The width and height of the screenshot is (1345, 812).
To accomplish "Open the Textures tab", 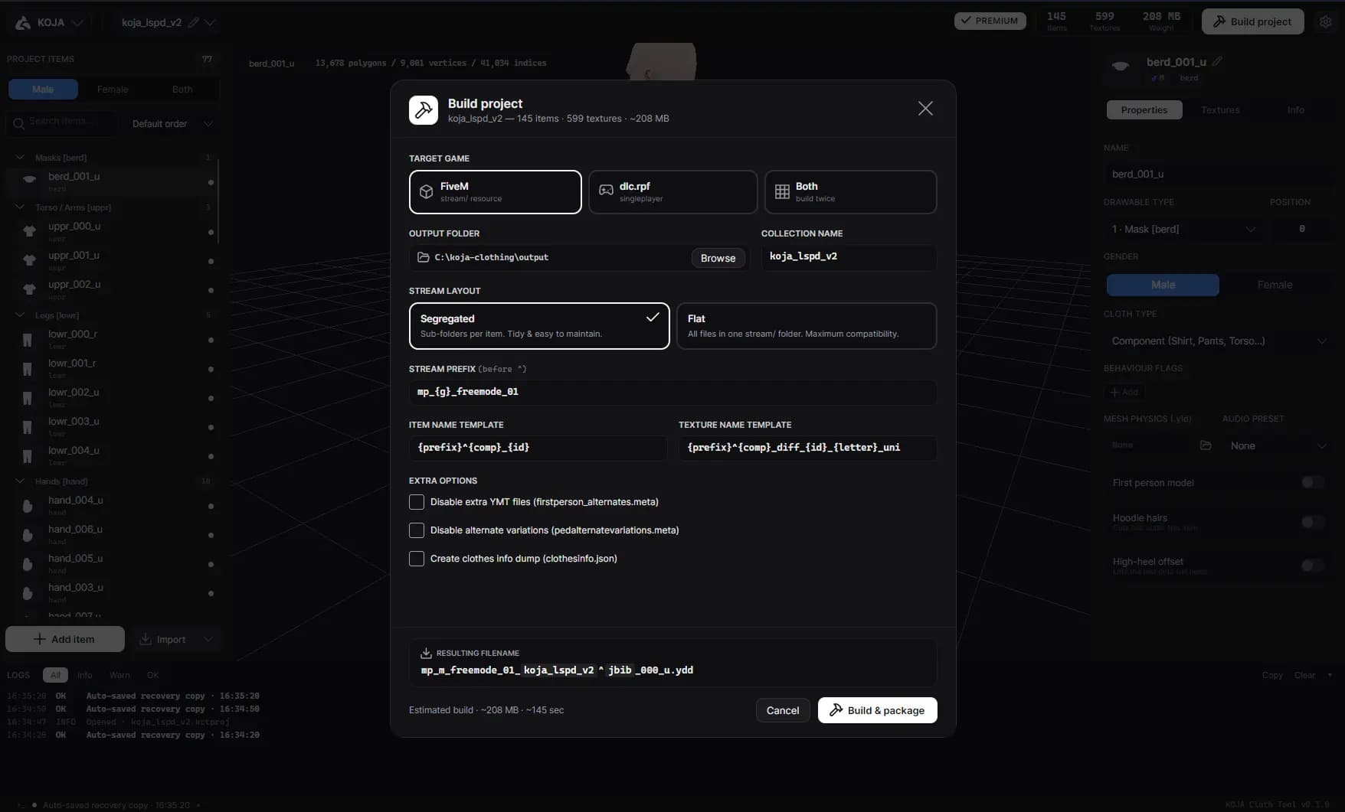I will tap(1220, 110).
